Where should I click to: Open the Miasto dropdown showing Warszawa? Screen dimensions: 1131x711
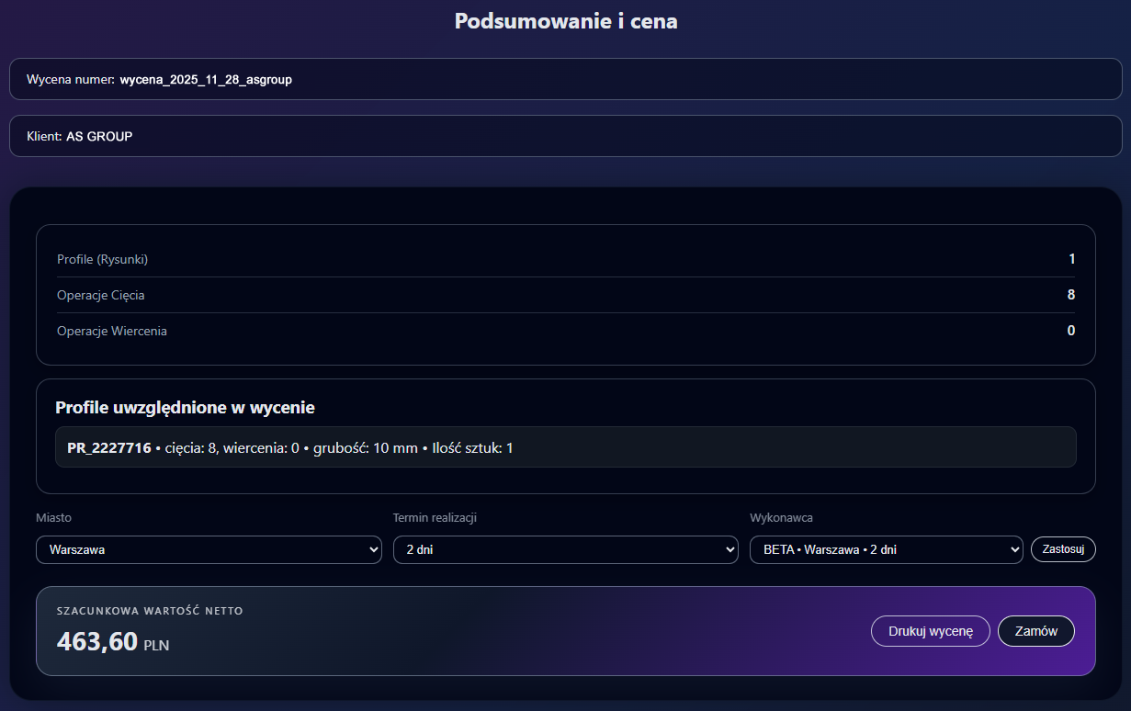[x=209, y=549]
